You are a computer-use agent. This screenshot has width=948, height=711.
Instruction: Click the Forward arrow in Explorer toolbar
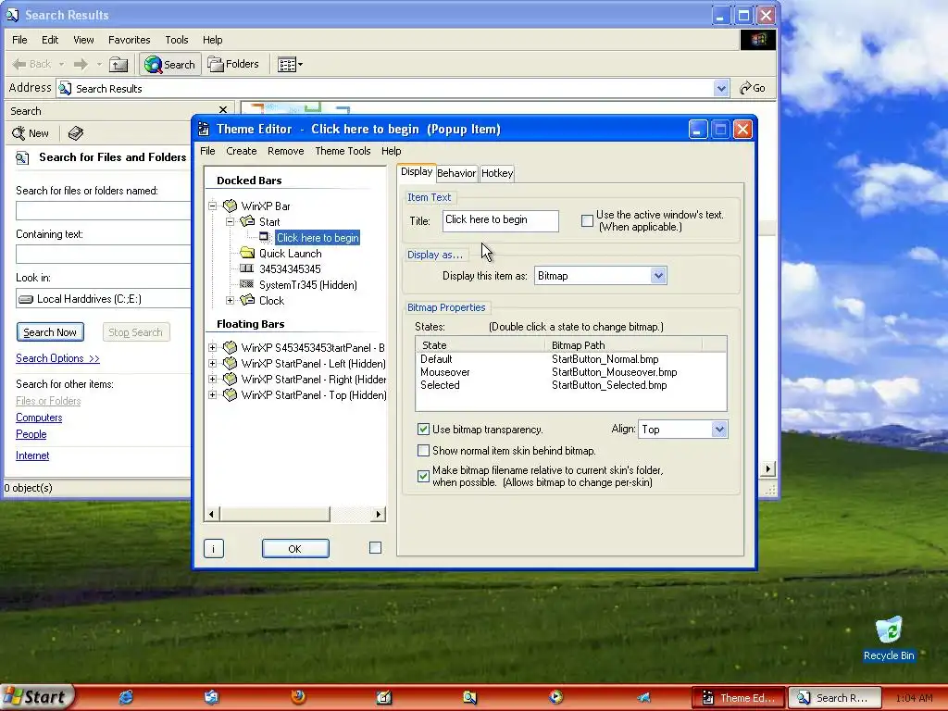click(x=81, y=64)
